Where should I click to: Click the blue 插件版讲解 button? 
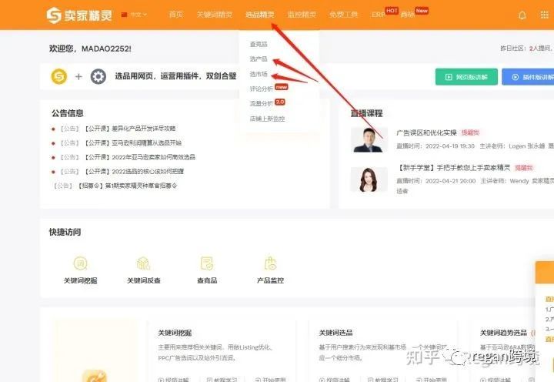pyautogui.click(x=528, y=77)
